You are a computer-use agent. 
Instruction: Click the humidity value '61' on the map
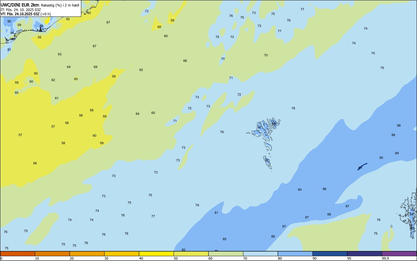tap(57, 98)
